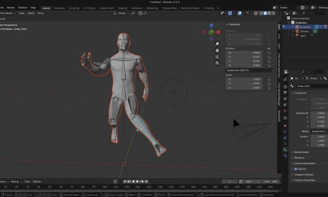Image resolution: width=328 pixels, height=197 pixels.
Task: Toggle the Deform checkbox
Action: pos(296,169)
